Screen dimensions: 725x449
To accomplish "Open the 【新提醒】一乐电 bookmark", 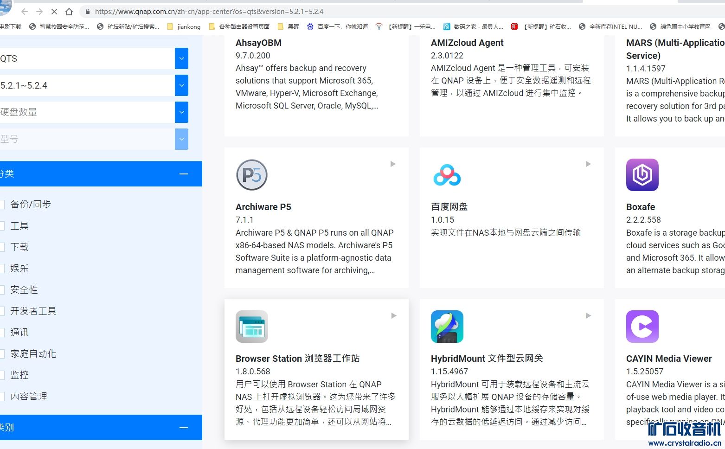I will [405, 26].
